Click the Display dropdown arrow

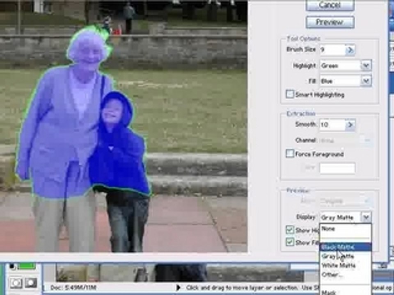[x=366, y=217]
